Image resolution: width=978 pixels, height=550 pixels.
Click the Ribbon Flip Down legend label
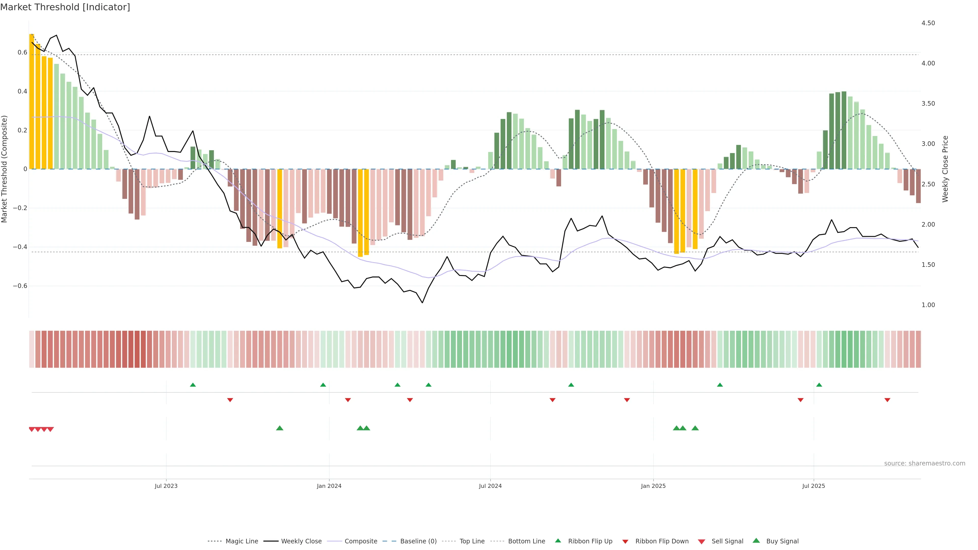click(662, 541)
